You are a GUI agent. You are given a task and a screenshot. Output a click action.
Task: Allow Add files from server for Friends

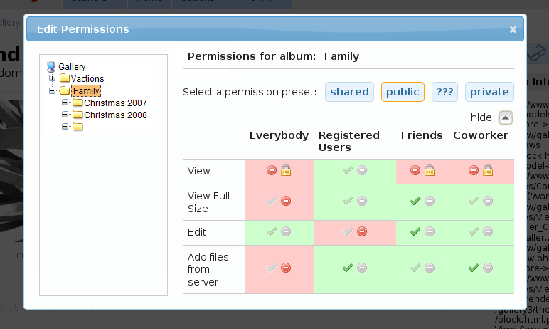(x=415, y=268)
